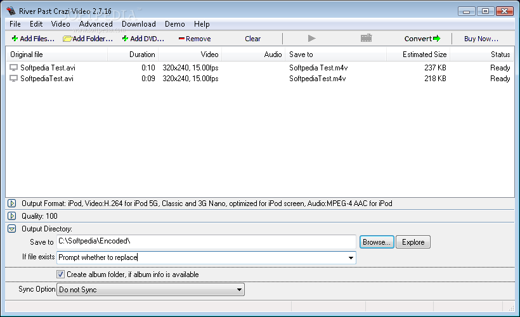The width and height of the screenshot is (520, 317).
Task: Open the Advanced menu
Action: (x=96, y=24)
